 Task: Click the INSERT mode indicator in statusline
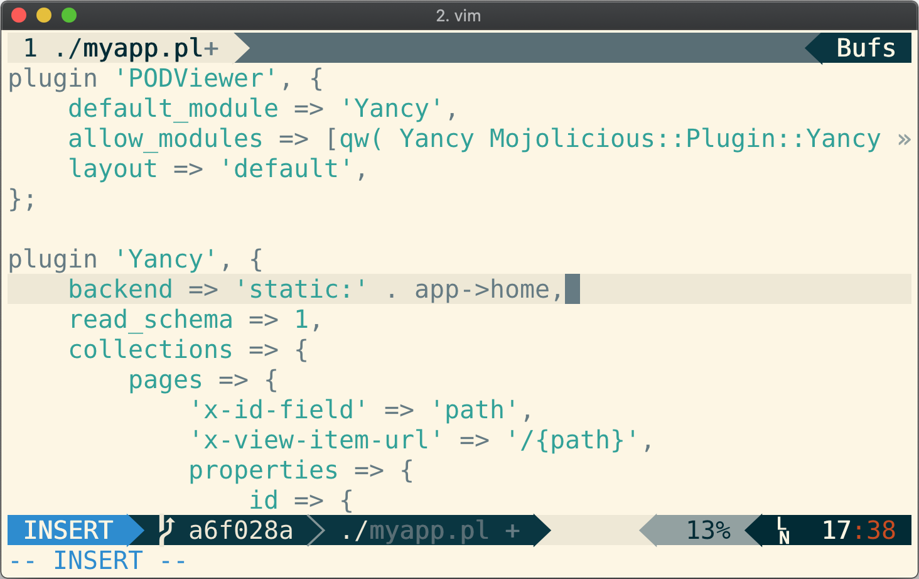tap(68, 531)
